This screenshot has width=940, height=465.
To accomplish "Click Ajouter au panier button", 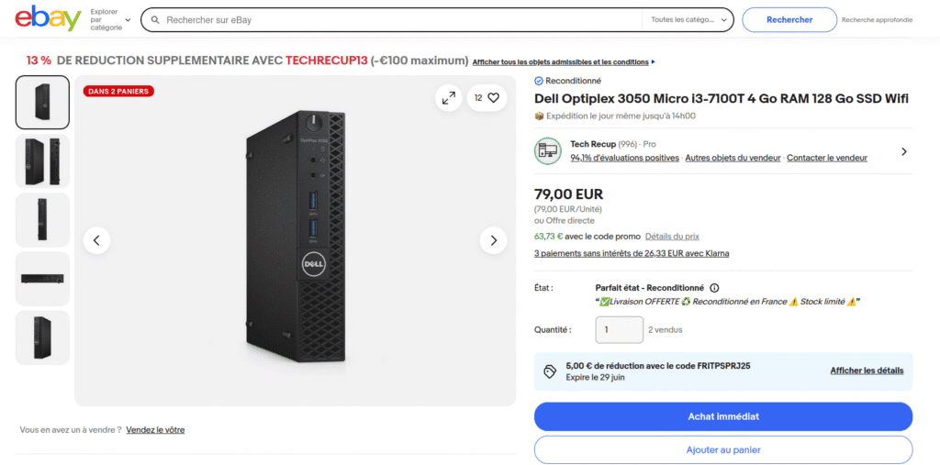I will 723,449.
